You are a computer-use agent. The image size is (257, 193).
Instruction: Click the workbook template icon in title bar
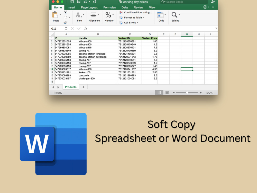pos(72,2)
